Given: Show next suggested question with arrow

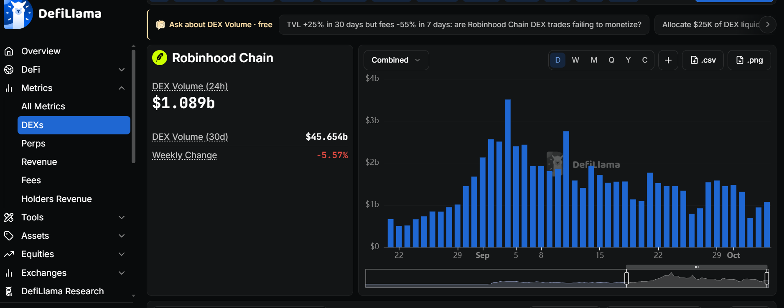Looking at the screenshot, I should pyautogui.click(x=768, y=25).
